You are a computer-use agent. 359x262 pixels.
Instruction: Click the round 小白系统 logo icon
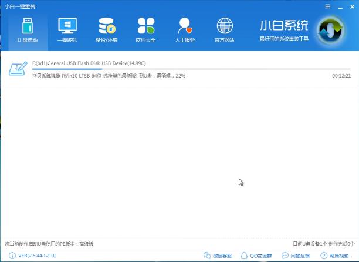tap(330, 31)
